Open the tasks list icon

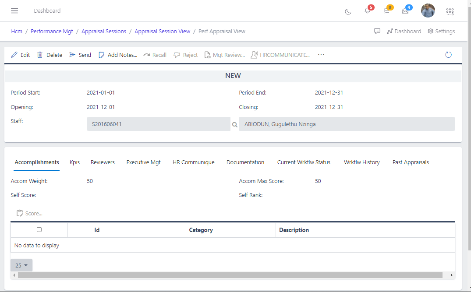386,11
